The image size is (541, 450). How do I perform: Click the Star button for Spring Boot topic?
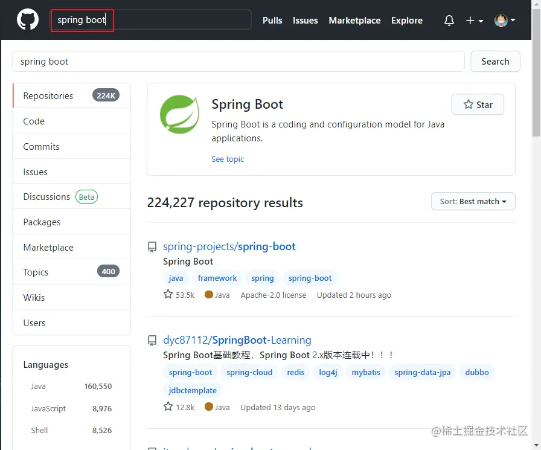pos(478,104)
